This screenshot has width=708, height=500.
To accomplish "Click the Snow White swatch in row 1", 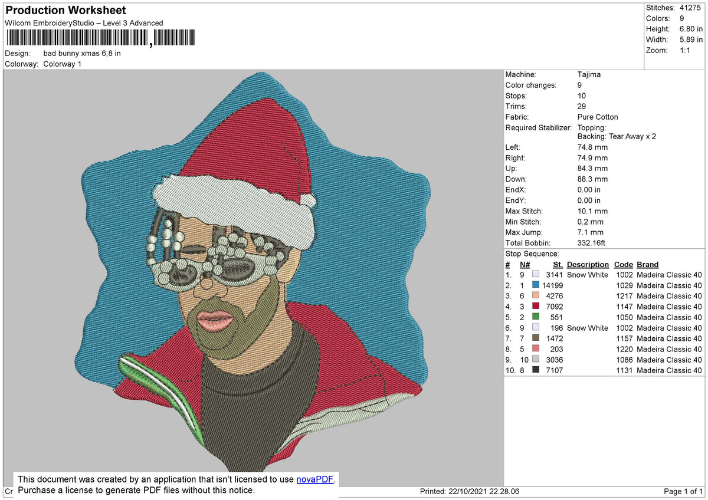I will 536,275.
